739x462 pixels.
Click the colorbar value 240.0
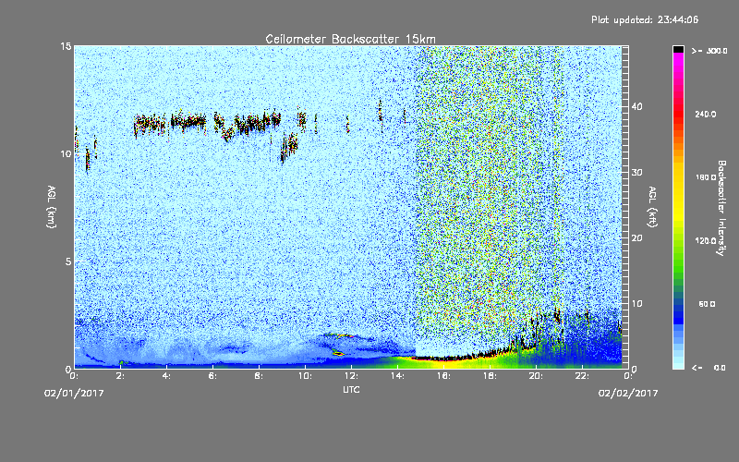(x=706, y=114)
